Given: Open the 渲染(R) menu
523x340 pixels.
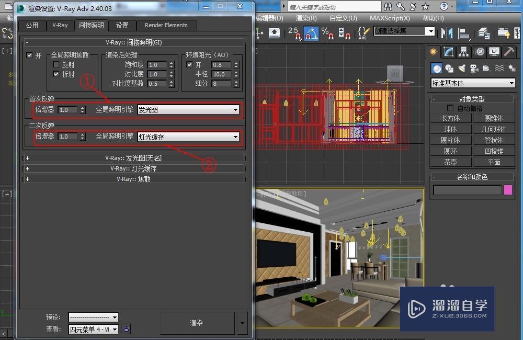Looking at the screenshot, I should click(306, 18).
